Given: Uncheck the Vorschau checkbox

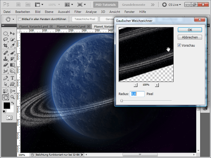Looking at the screenshot, I should [179, 45].
